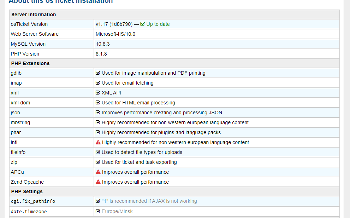This screenshot has height=218, width=350.
Task: Select the osTicket Version label
Action: click(29, 24)
